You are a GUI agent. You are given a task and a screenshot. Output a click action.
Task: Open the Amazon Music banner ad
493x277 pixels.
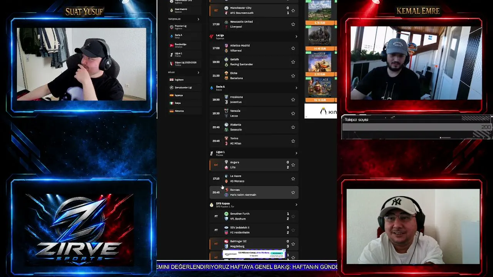254,254
